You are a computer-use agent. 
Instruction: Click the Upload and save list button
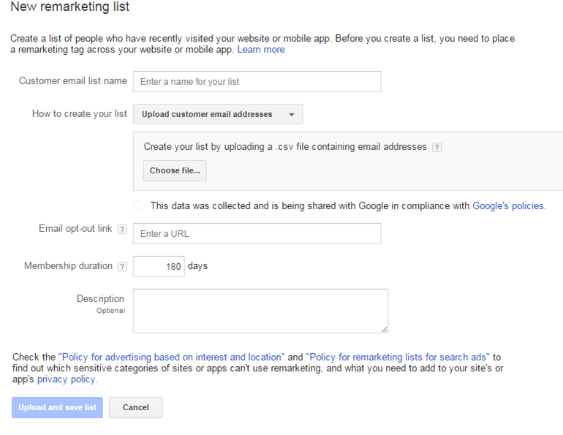57,407
